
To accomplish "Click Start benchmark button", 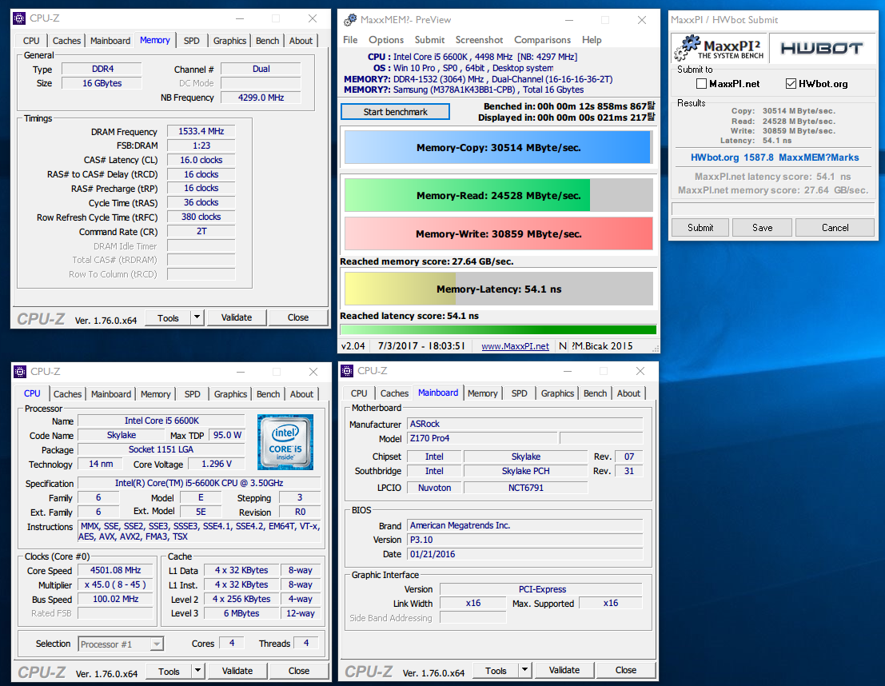I will [x=395, y=112].
